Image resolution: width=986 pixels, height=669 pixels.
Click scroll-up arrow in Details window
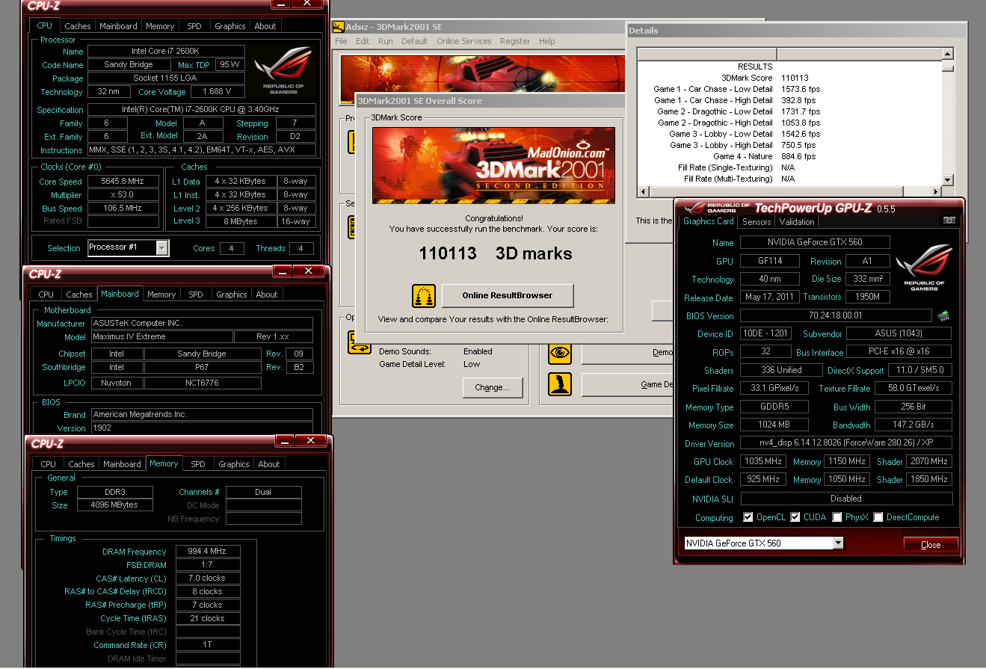click(x=948, y=54)
